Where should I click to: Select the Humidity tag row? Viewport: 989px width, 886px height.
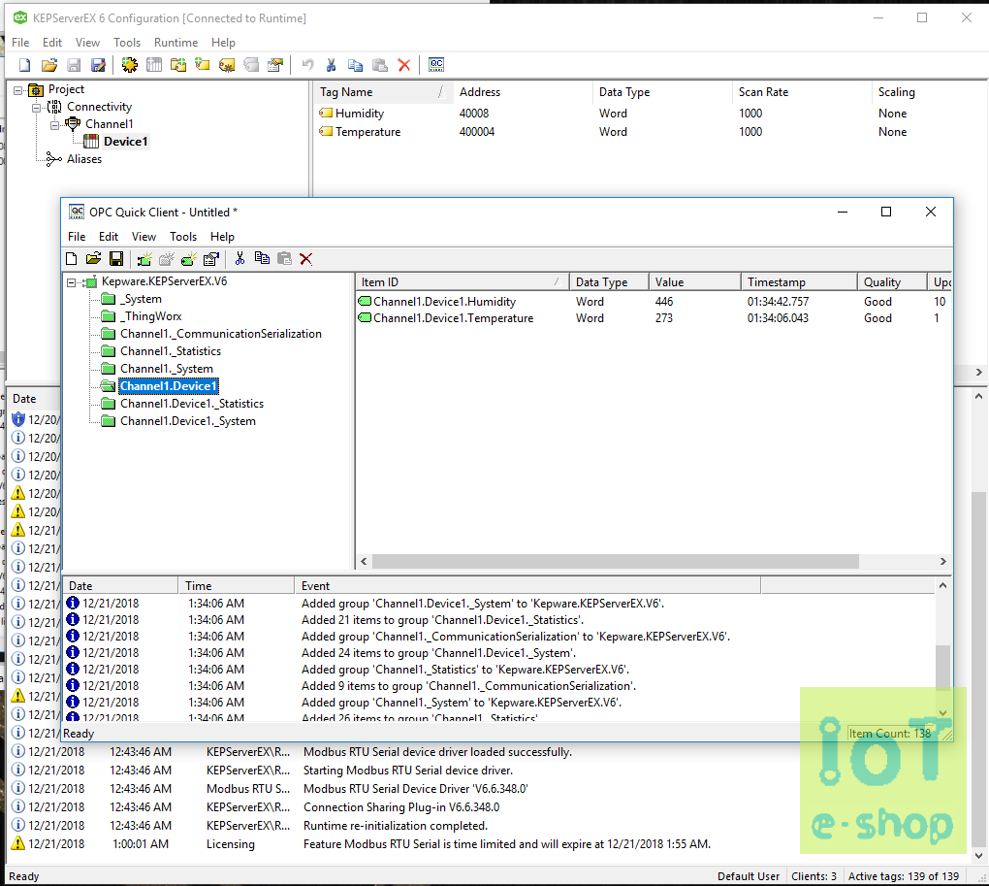pyautogui.click(x=651, y=114)
